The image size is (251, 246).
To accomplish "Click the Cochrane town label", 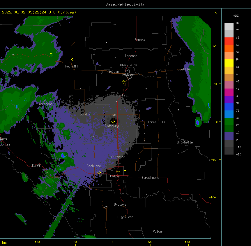I will pos(94,166).
